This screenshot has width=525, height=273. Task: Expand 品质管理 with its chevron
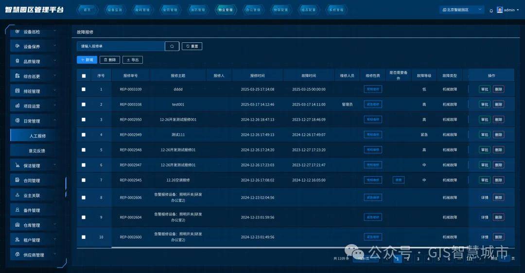click(x=54, y=61)
